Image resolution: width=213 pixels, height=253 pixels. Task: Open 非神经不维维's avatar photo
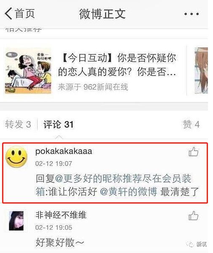[x=16, y=221]
